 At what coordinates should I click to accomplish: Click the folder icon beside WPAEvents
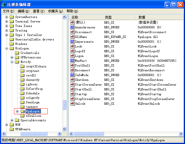tap(11, 129)
